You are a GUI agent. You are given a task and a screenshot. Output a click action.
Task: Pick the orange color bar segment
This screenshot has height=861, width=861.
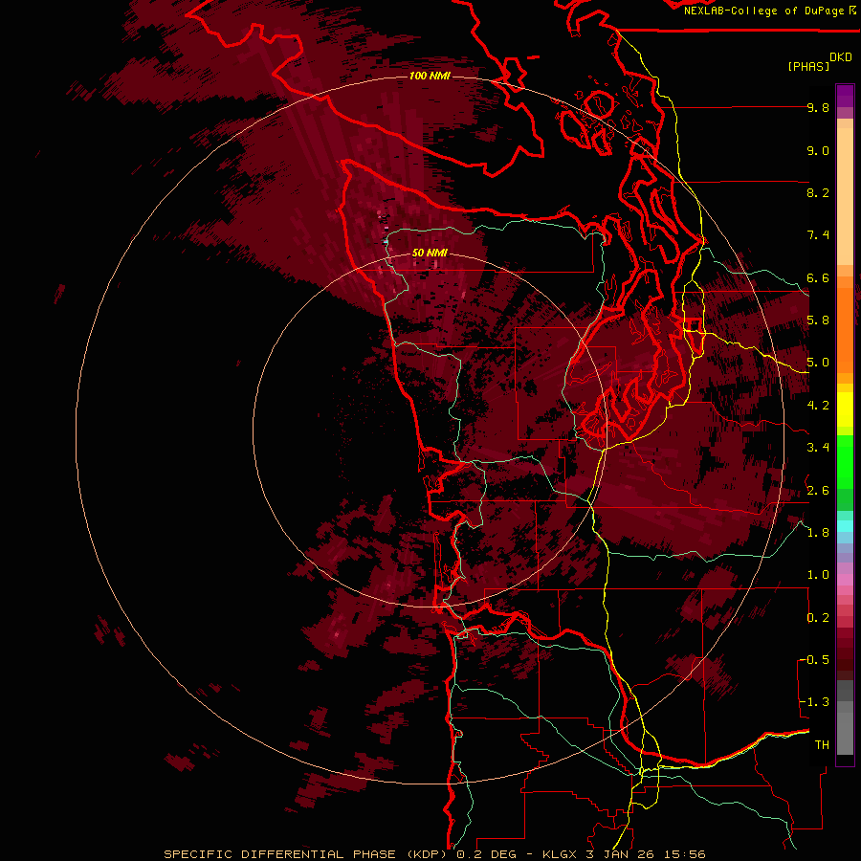(845, 330)
